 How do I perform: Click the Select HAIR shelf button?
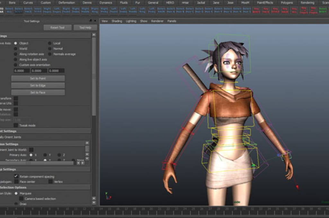pyautogui.click(x=161, y=10)
